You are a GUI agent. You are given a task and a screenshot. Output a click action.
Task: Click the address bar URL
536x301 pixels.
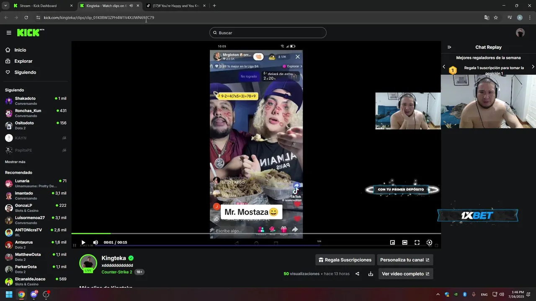99,18
